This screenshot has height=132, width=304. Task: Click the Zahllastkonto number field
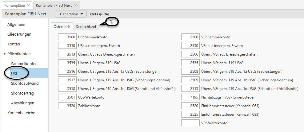67,106
